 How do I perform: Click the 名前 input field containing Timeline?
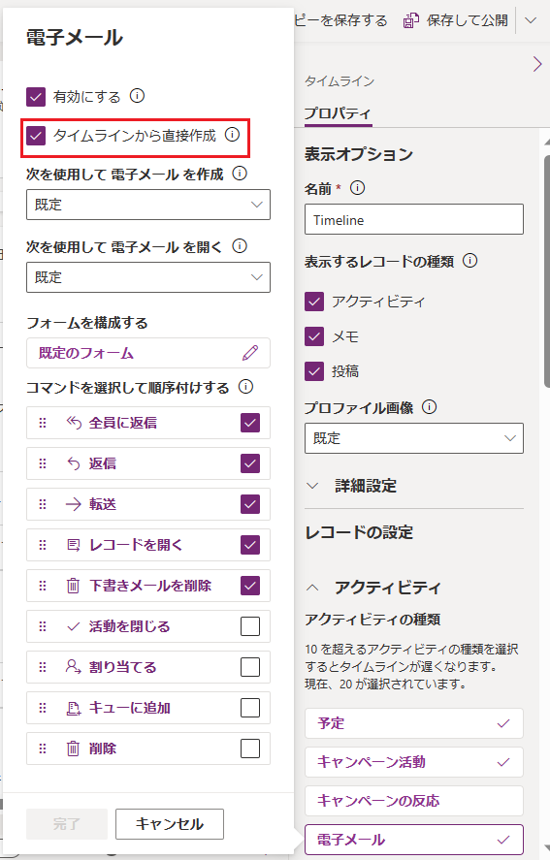[414, 219]
